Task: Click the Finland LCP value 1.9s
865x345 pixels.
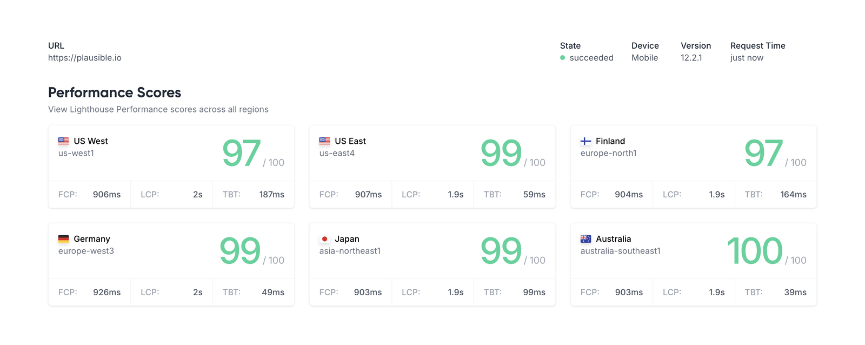Action: [716, 195]
